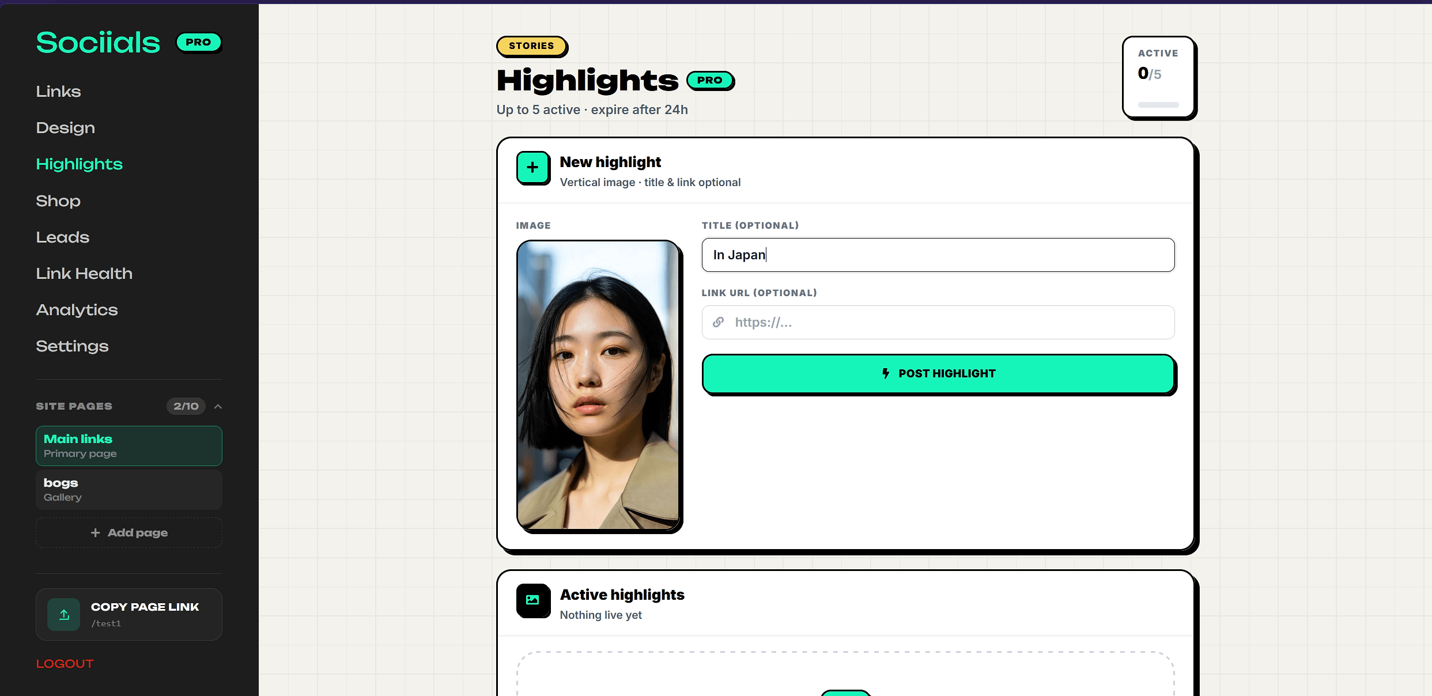Focus the Title field containing In Japan
This screenshot has width=1432, height=696.
938,255
